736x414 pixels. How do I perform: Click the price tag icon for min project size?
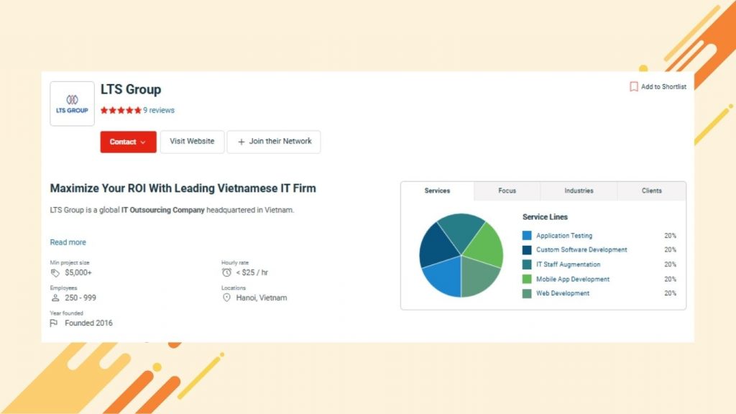pos(55,273)
